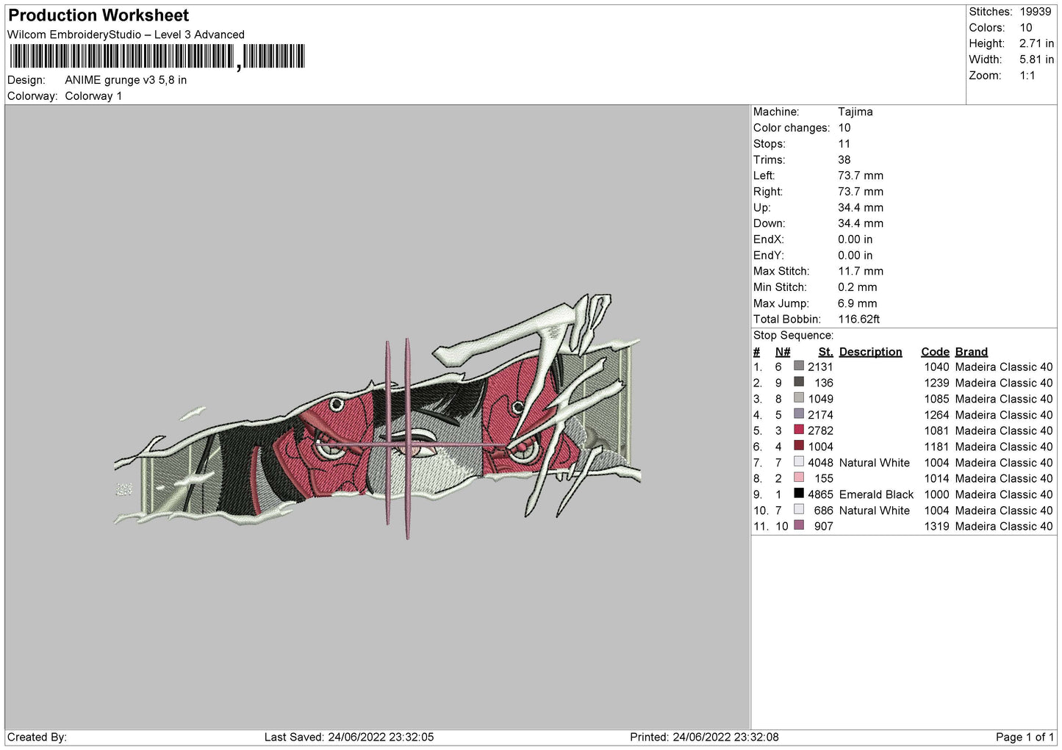Click the Emerald Black color swatch
The height and width of the screenshot is (750, 1062).
tap(798, 494)
